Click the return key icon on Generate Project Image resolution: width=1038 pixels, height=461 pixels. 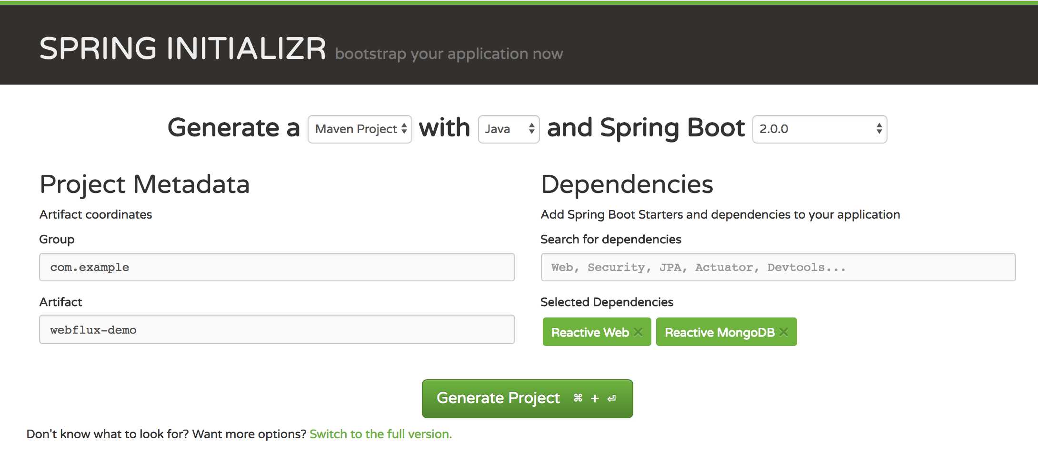[x=611, y=398]
